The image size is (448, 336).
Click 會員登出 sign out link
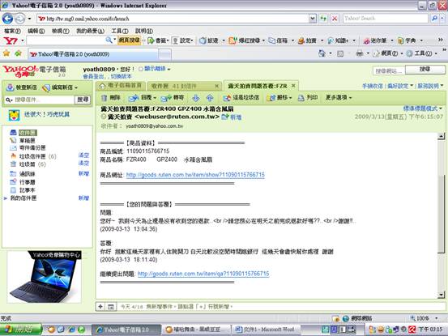(93, 76)
